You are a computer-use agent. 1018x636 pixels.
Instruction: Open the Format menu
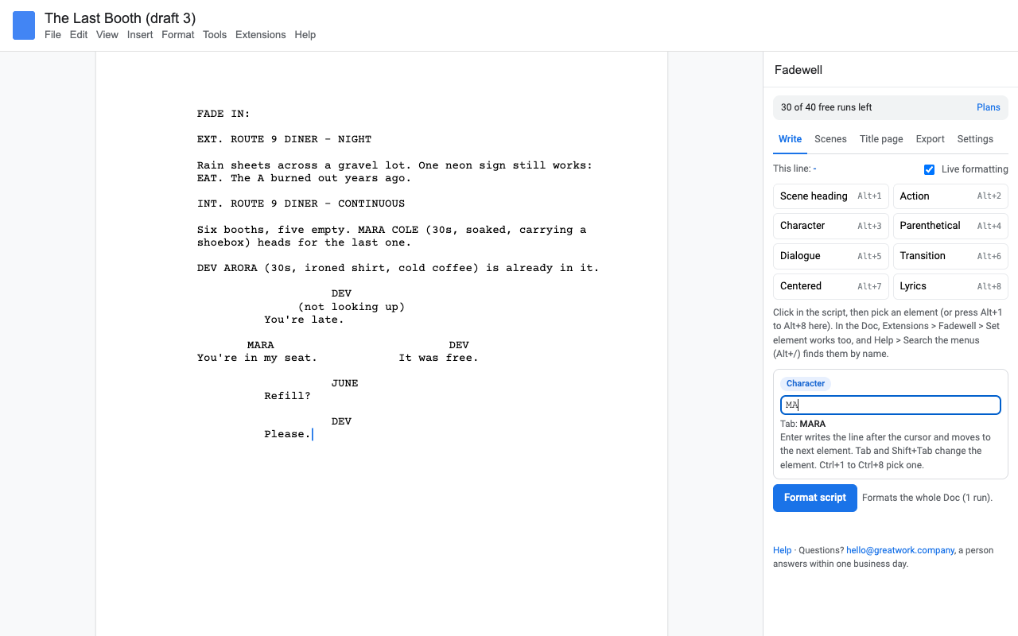click(178, 35)
